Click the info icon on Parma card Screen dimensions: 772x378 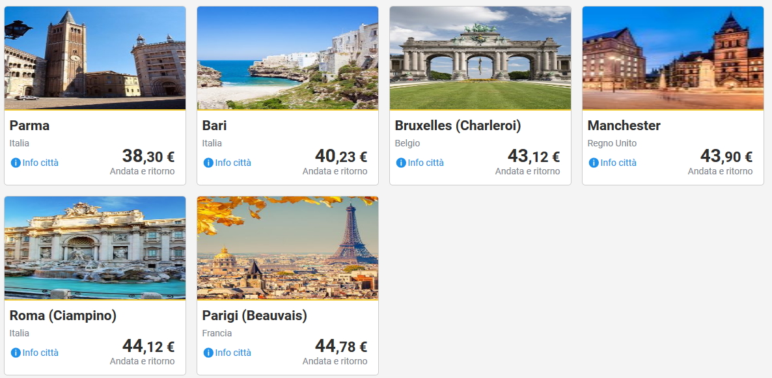point(16,163)
